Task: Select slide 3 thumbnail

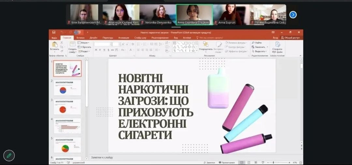Action: point(67,107)
